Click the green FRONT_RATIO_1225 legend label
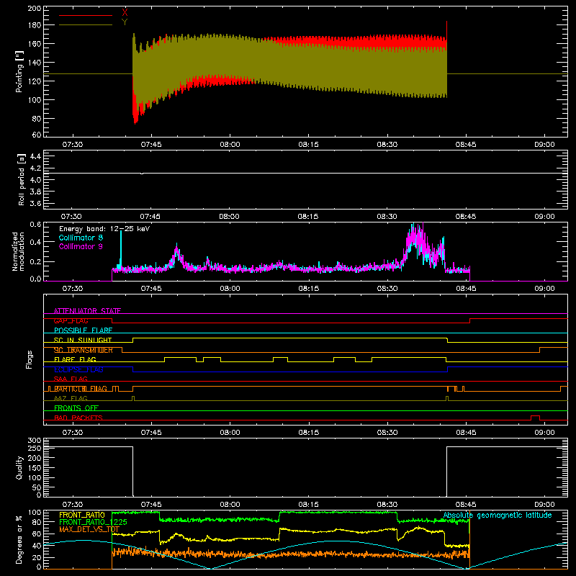This screenshot has height=576, width=576. (x=93, y=522)
